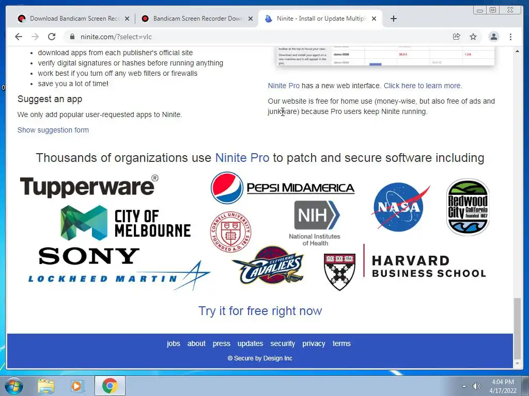
Task: Launch Windows Media Player from taskbar
Action: click(x=77, y=386)
